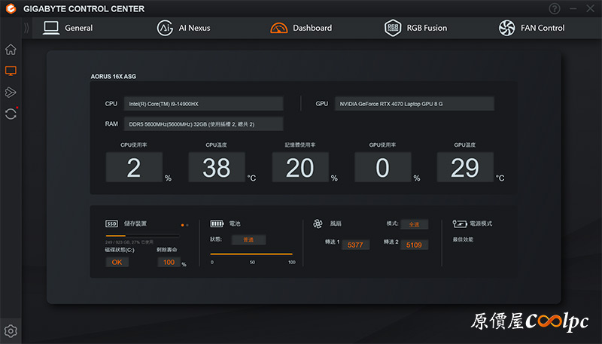Open the help question mark icon
This screenshot has height=344, width=602.
(x=555, y=8)
